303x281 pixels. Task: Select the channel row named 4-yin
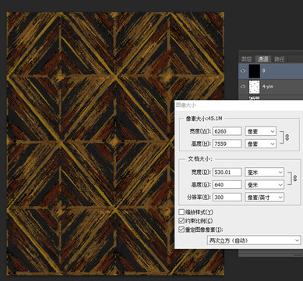(271, 87)
